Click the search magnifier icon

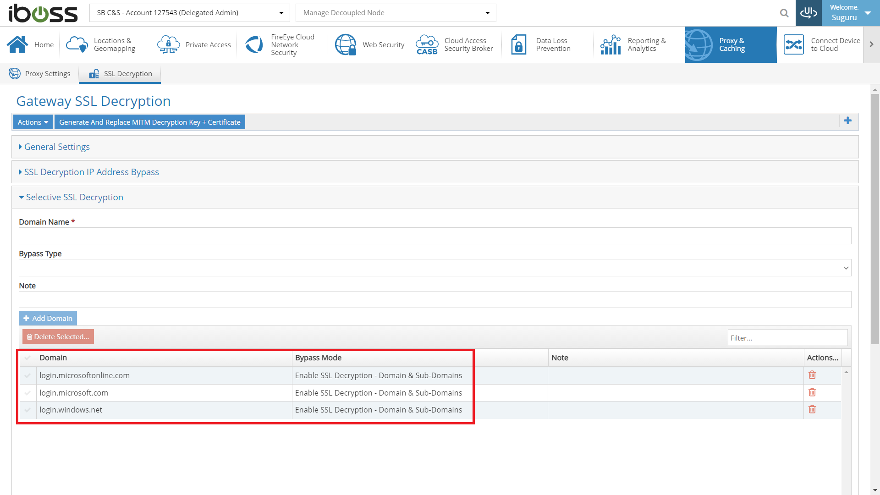[x=784, y=13]
